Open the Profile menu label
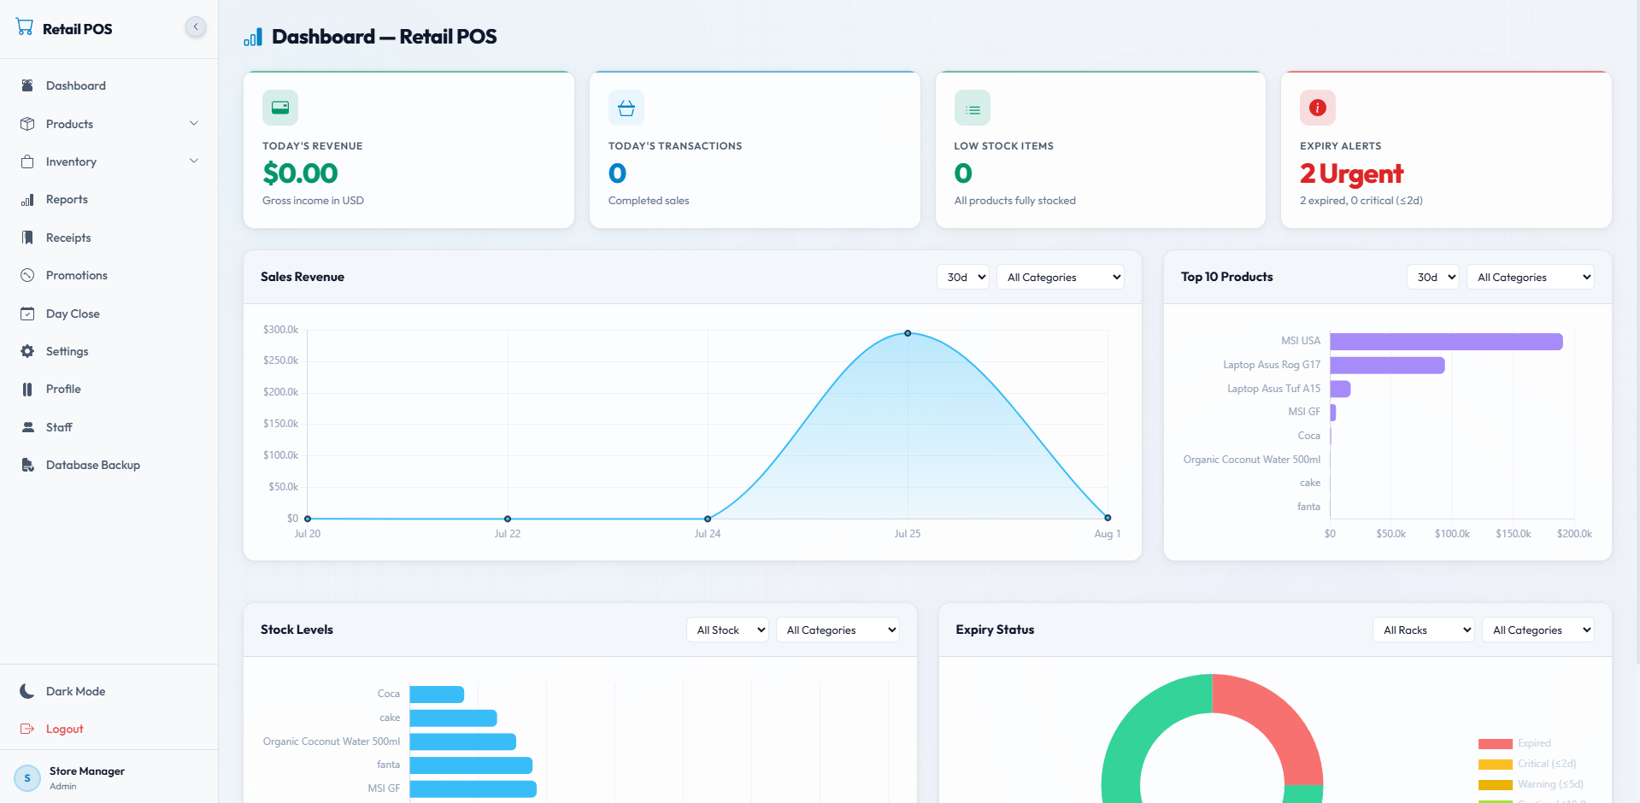Screen dimensions: 1640x803 (x=63, y=389)
